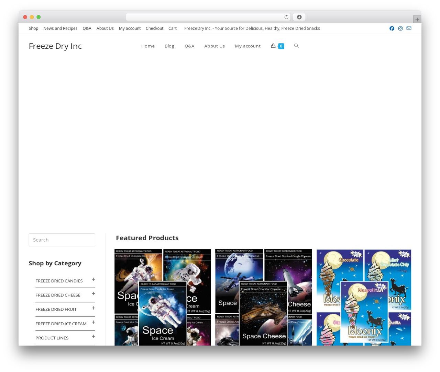Open the Facebook page icon
This screenshot has width=440, height=372.
pyautogui.click(x=392, y=28)
